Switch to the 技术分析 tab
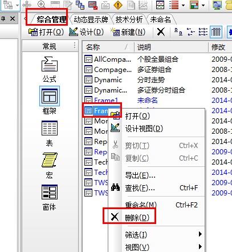232x252 pixels. [x=129, y=19]
